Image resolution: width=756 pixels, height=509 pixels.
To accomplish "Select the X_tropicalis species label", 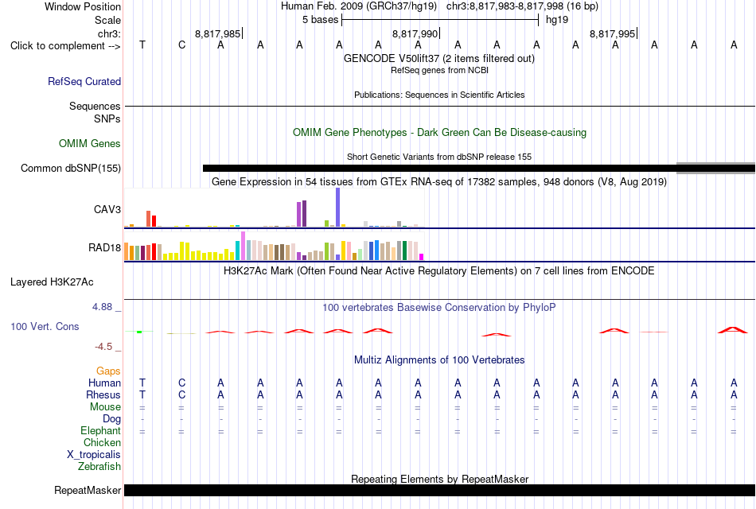I will (94, 455).
